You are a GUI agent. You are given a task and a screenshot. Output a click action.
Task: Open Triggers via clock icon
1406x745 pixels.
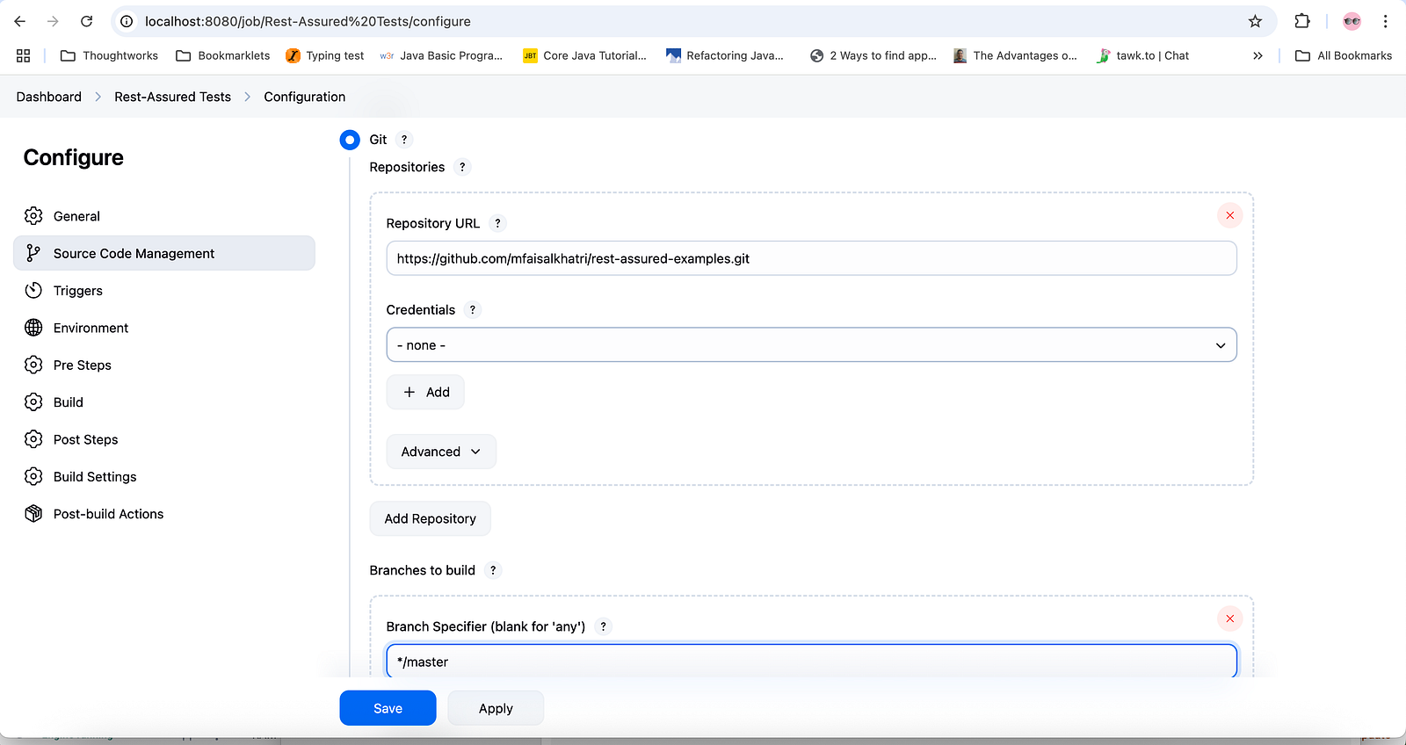[x=33, y=291]
